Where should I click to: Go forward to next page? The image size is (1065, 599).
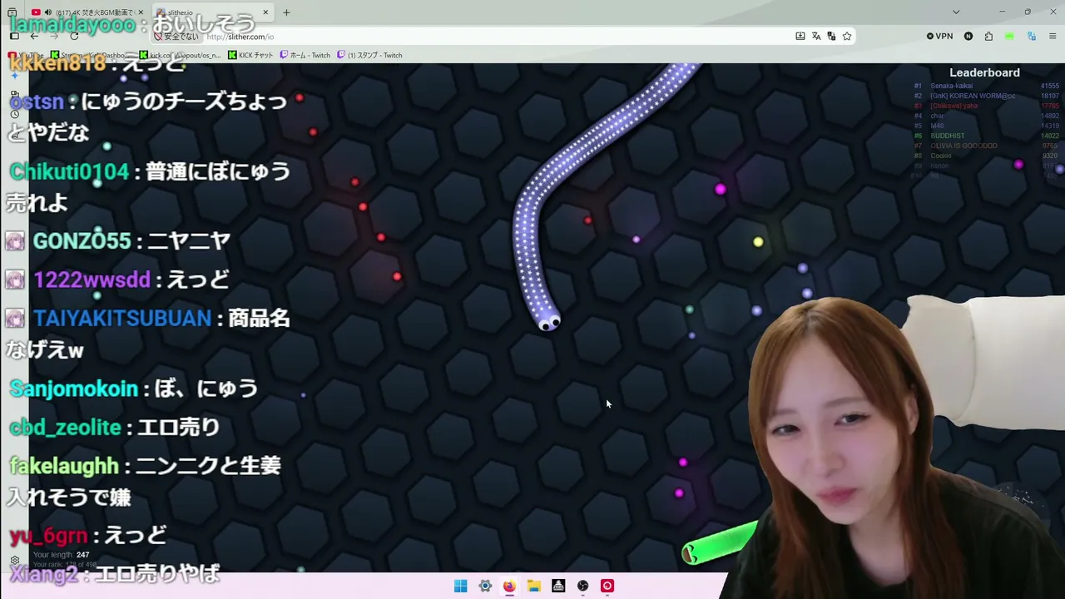coord(54,37)
